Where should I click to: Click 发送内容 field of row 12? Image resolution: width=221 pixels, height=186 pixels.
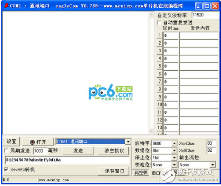[x=199, y=120]
